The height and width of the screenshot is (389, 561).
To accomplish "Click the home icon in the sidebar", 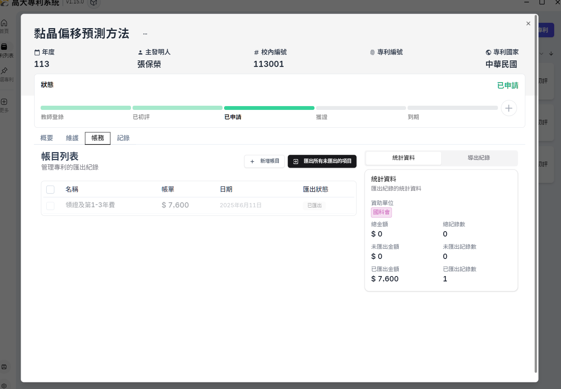I will tap(4, 23).
